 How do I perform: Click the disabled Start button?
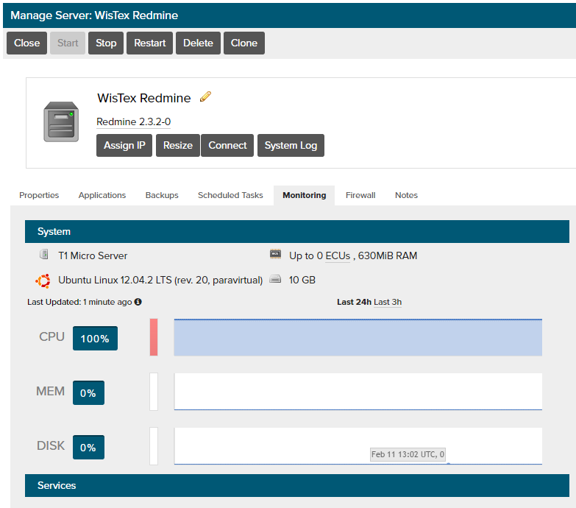(68, 43)
